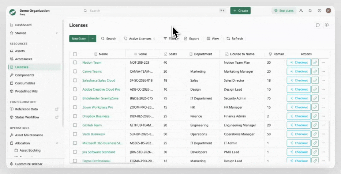341x174 pixels.
Task: Open the Active Licenses view selector
Action: 140,38
